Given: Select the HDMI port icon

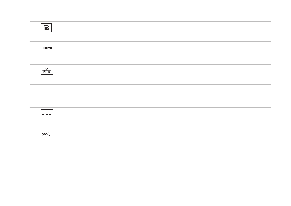Looking at the screenshot, I should (47, 48).
